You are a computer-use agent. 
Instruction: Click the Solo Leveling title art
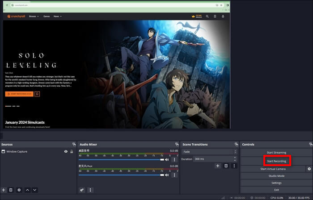point(31,60)
